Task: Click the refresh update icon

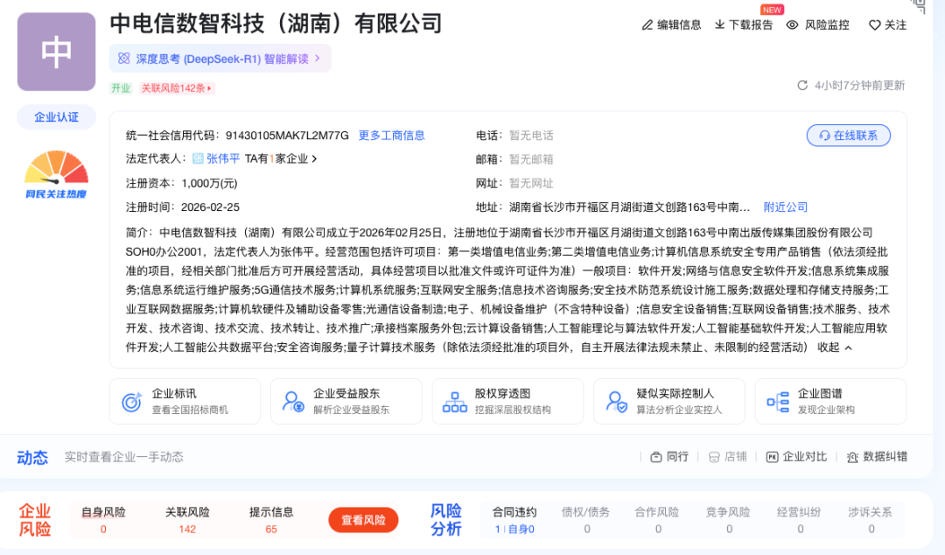Action: click(x=802, y=86)
